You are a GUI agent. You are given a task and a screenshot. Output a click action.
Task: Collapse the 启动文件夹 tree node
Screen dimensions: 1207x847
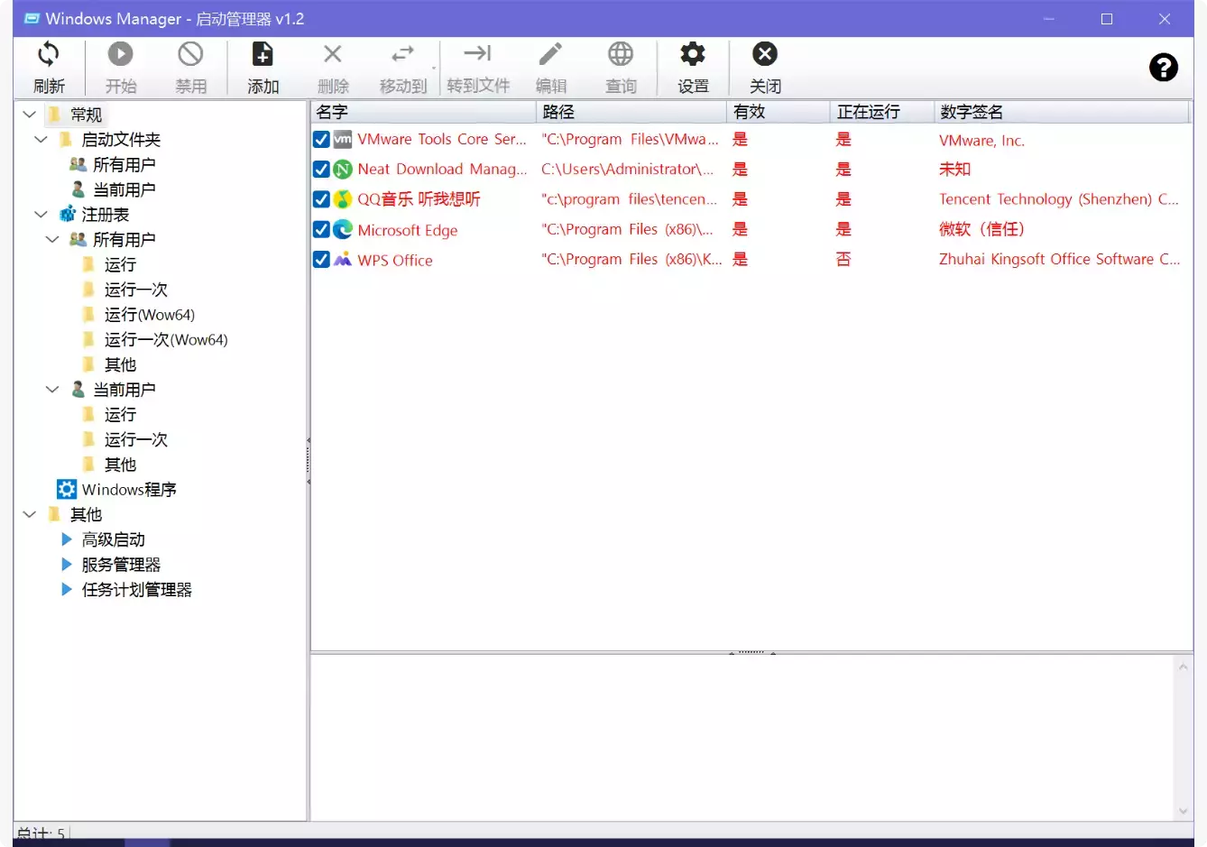40,139
